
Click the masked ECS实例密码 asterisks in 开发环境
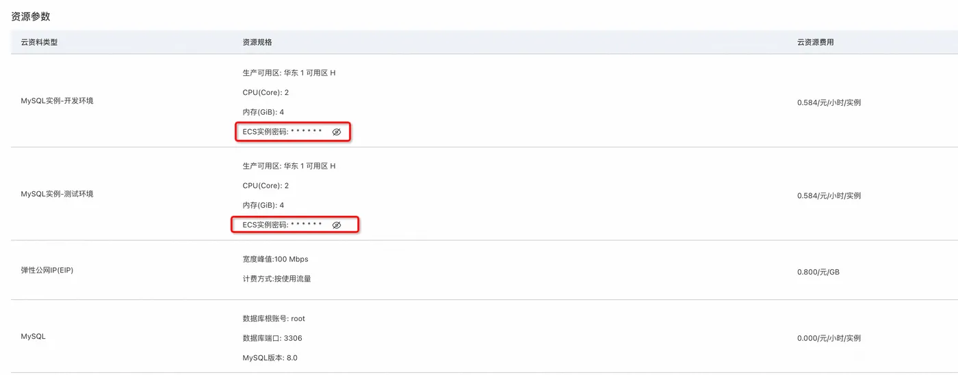[306, 131]
